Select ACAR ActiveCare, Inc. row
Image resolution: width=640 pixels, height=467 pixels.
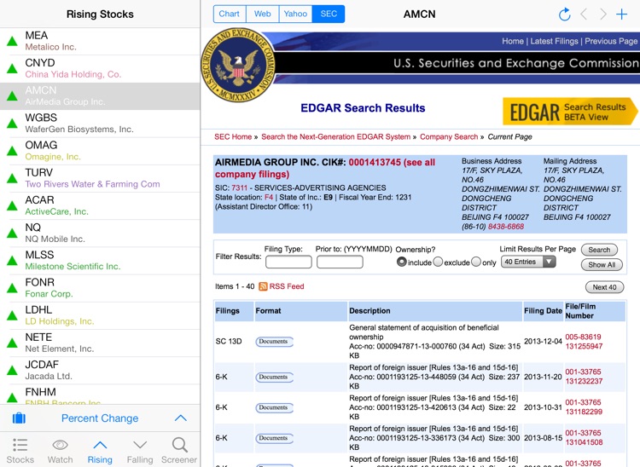[x=100, y=205]
